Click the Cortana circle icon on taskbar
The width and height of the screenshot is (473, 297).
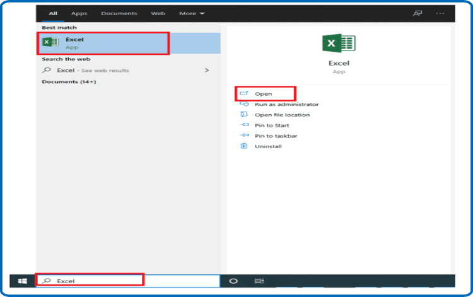click(233, 281)
